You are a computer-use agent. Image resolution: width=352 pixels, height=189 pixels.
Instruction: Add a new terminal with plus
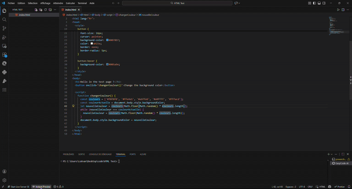pos(328,154)
